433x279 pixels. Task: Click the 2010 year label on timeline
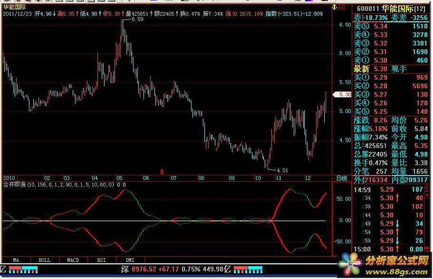coord(9,178)
